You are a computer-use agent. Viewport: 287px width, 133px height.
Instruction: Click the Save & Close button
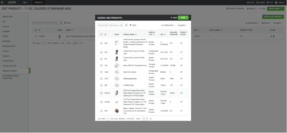tap(274, 8)
